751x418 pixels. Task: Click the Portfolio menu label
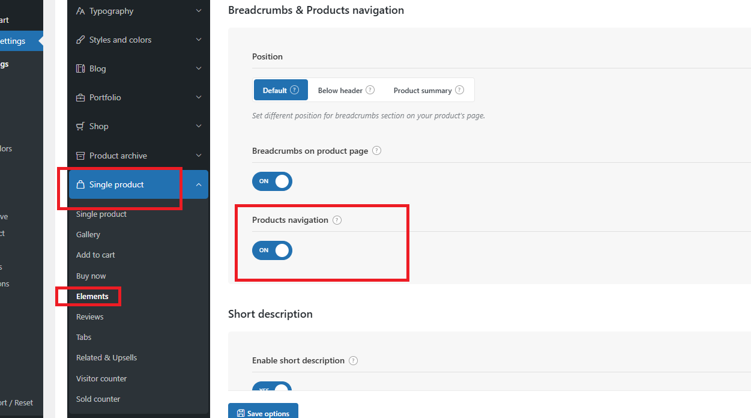click(x=105, y=97)
